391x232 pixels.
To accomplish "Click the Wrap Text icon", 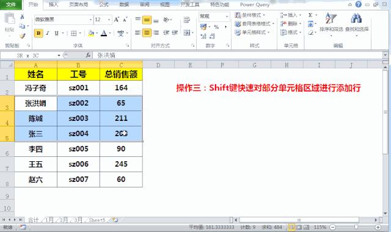I will 187,20.
